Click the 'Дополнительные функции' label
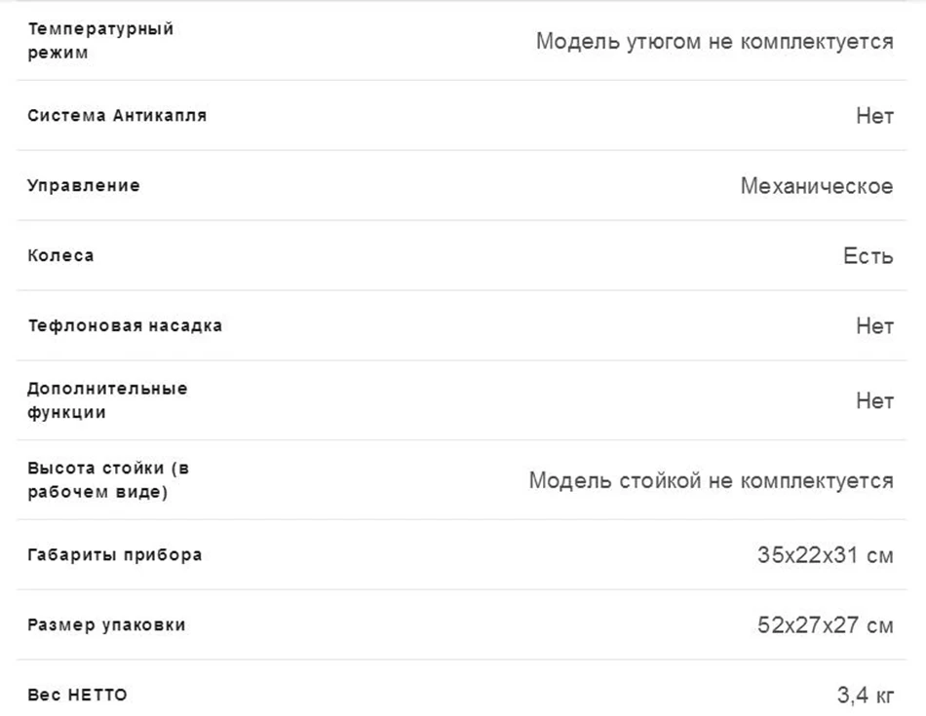The height and width of the screenshot is (716, 926). (107, 400)
